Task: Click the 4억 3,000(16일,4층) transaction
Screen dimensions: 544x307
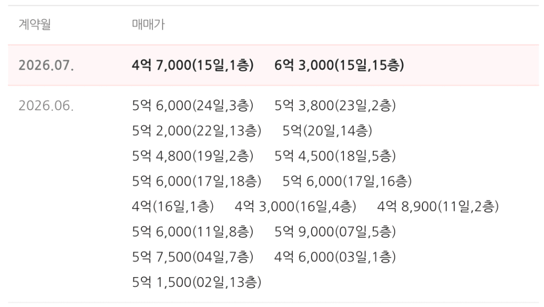Action: tap(295, 206)
